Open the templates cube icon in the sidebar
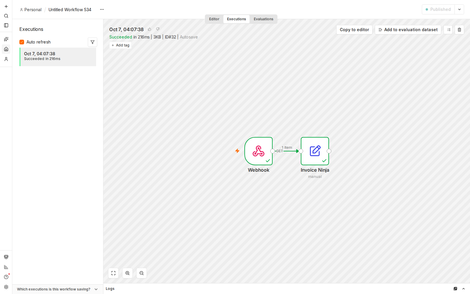The image size is (470, 294). point(6,257)
